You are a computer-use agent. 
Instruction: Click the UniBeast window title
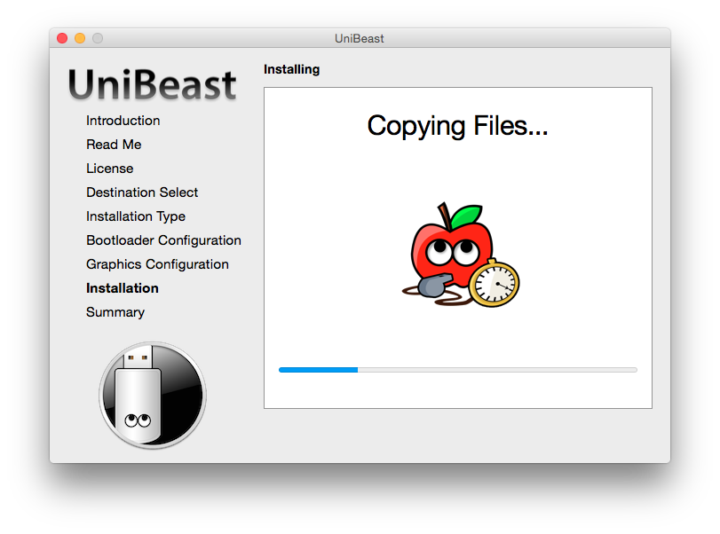[359, 38]
